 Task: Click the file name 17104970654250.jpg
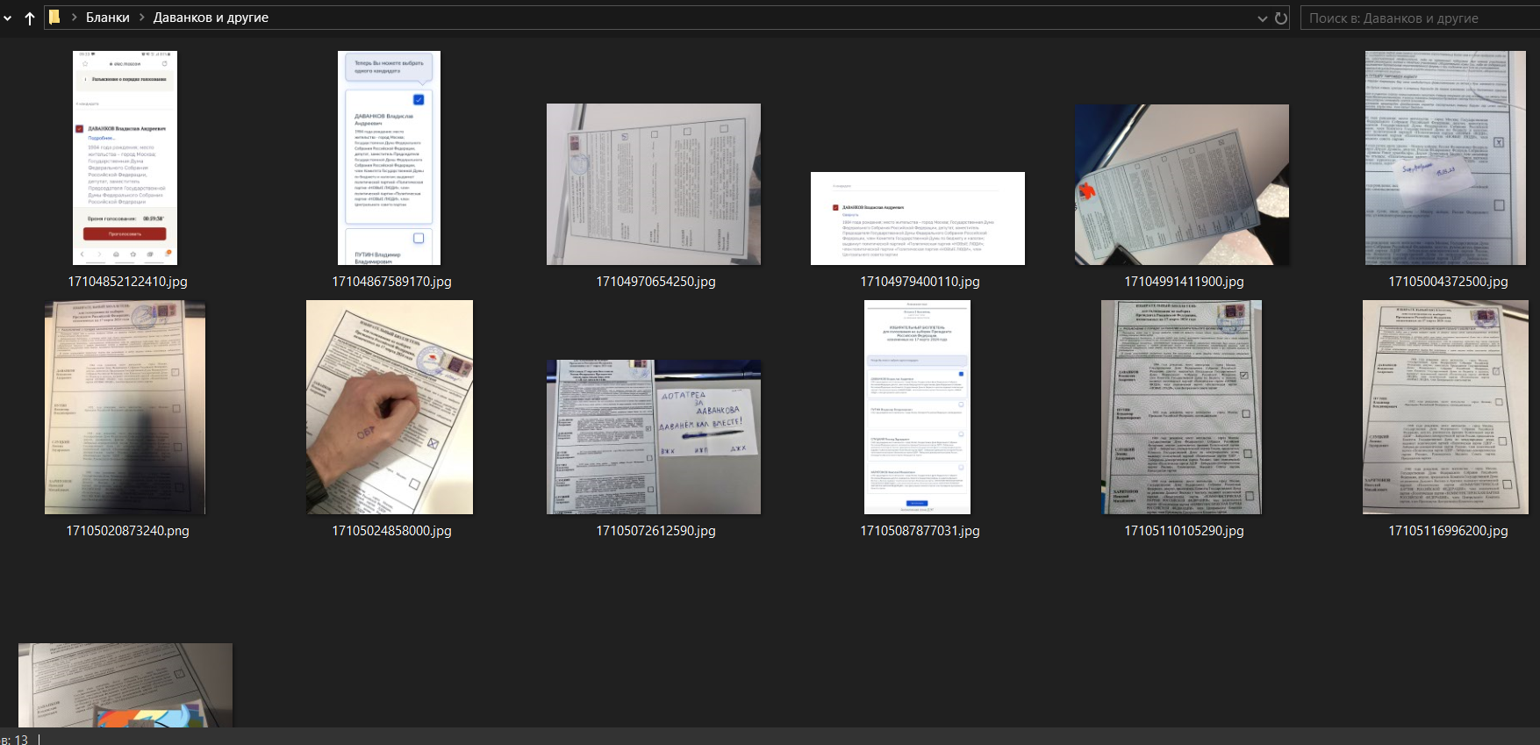point(656,282)
